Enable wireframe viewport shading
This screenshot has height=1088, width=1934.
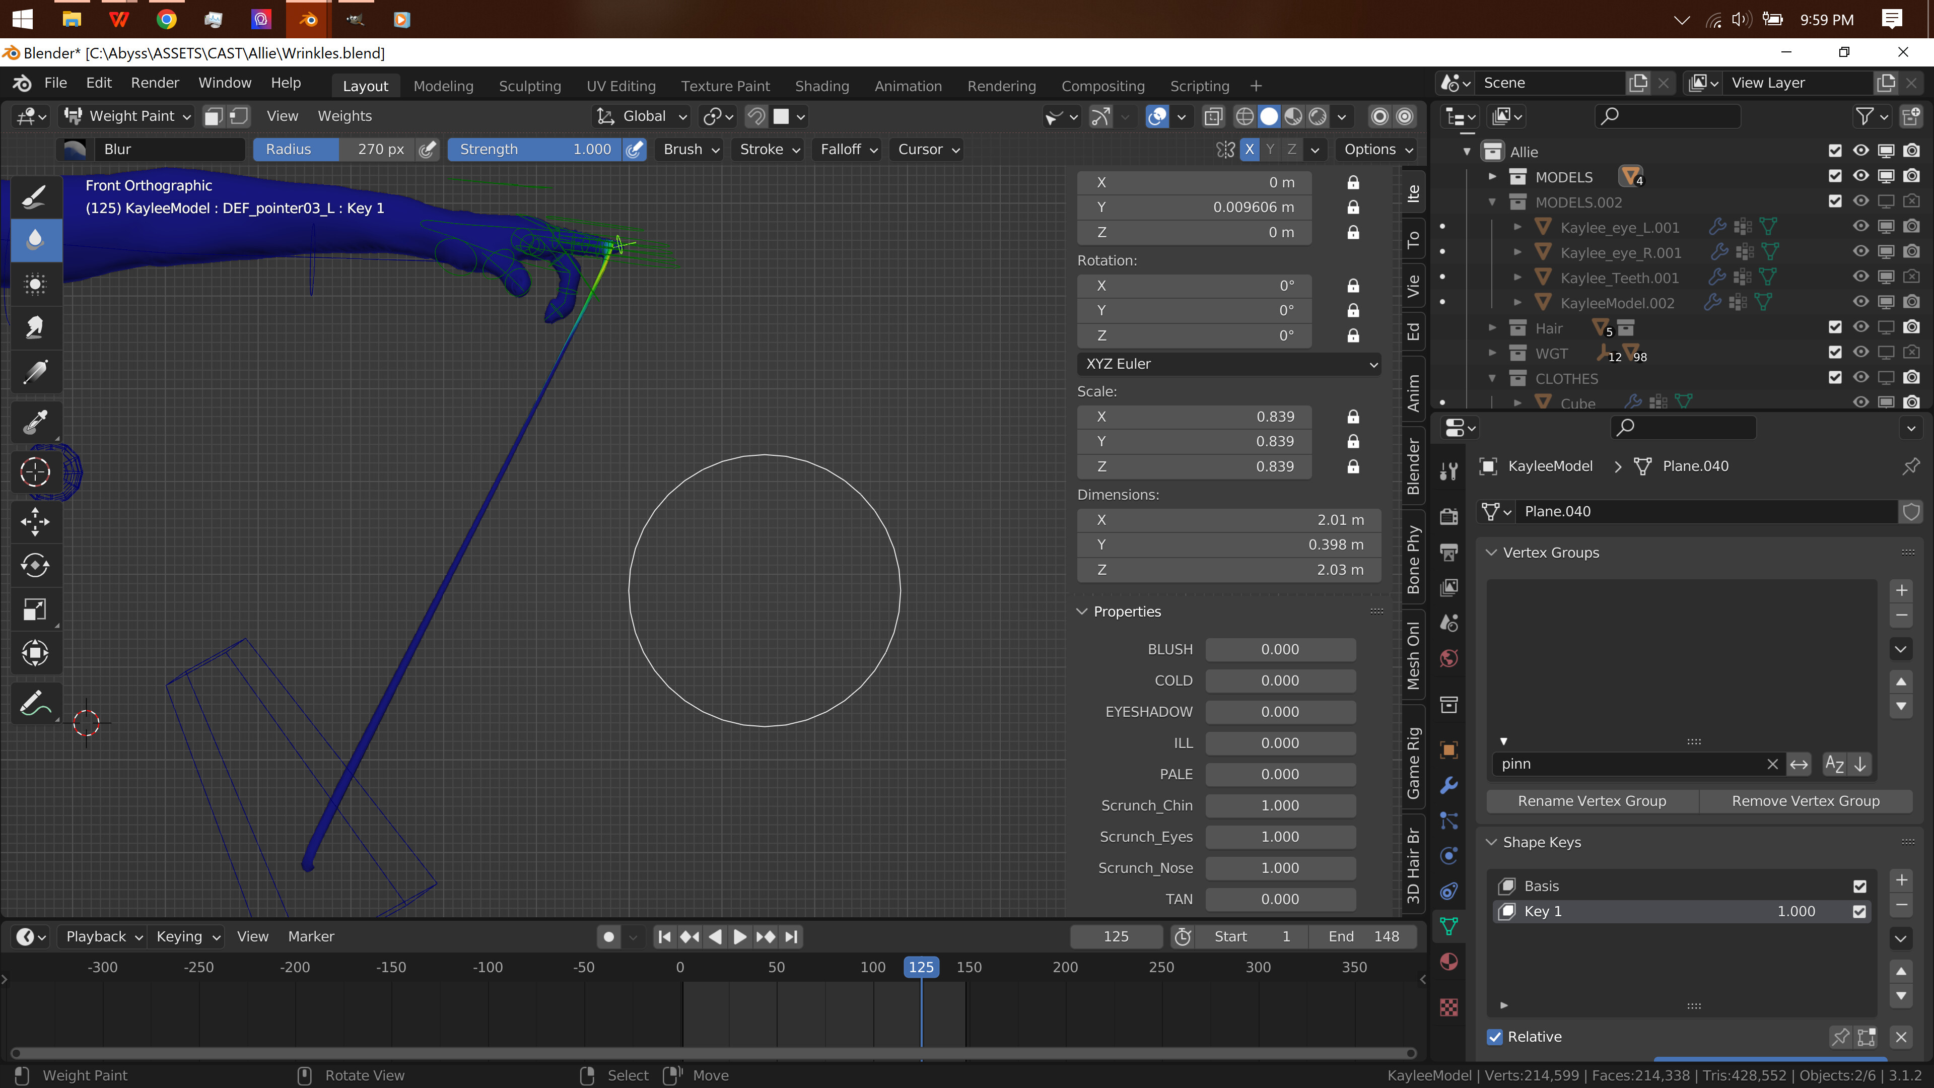[1244, 116]
